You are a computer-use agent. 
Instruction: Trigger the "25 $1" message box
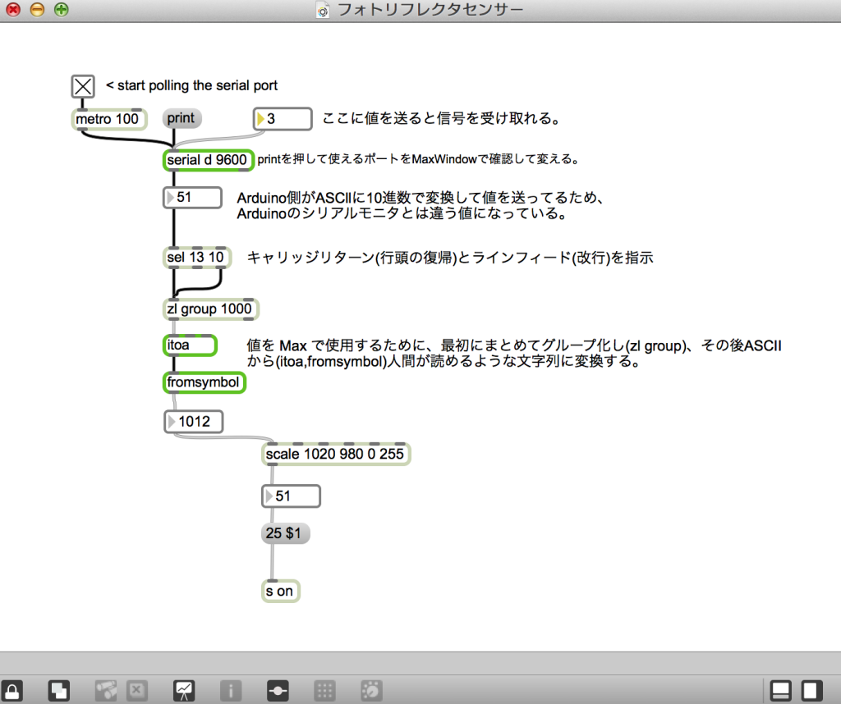point(285,533)
